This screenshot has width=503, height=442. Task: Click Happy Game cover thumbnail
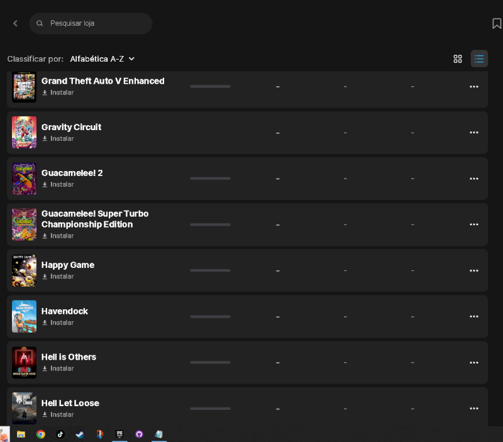(x=24, y=271)
